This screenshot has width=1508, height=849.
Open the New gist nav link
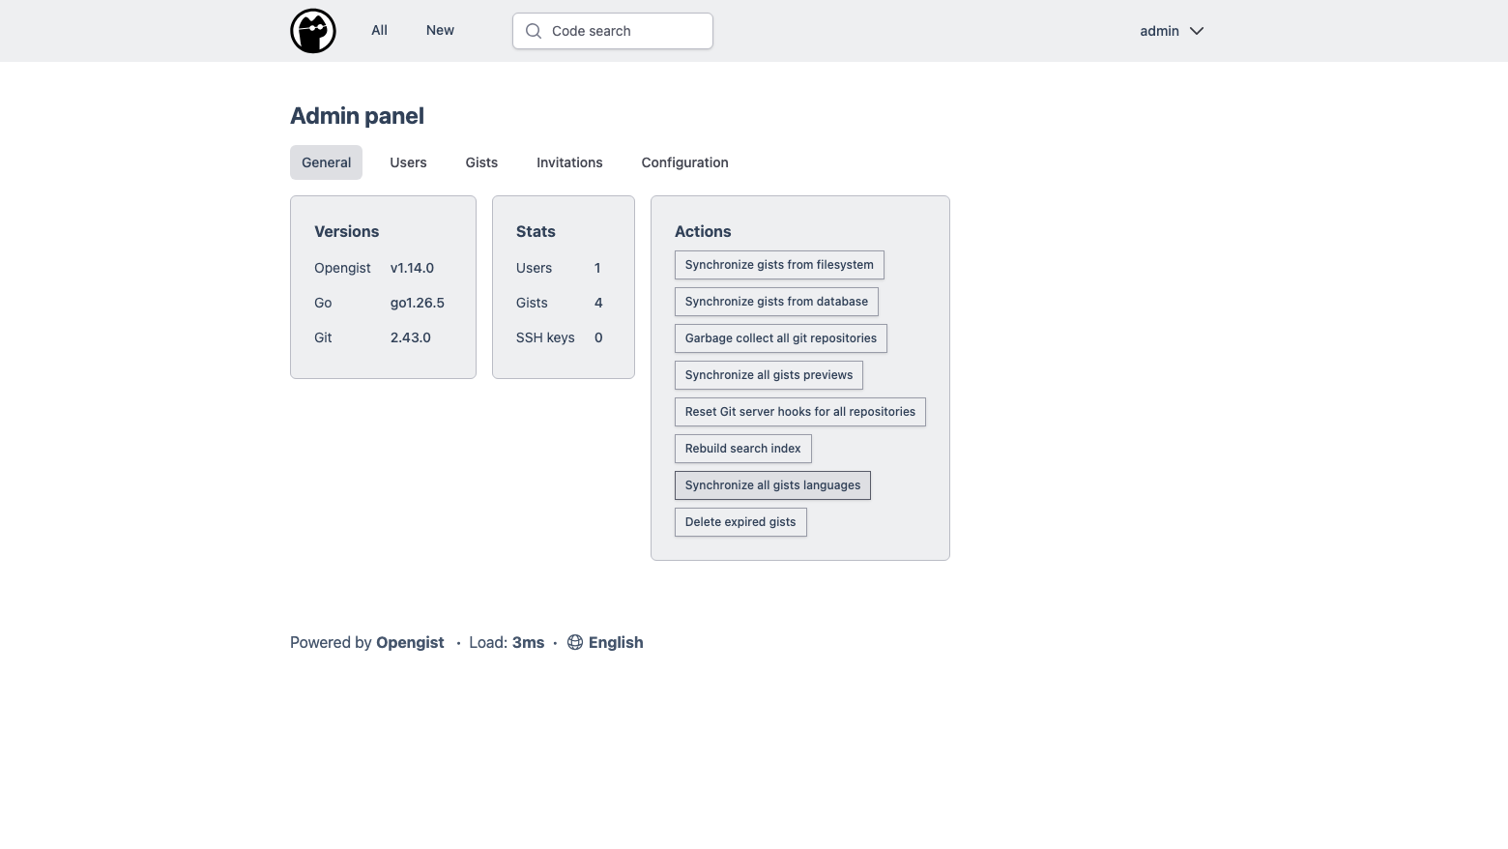(440, 30)
